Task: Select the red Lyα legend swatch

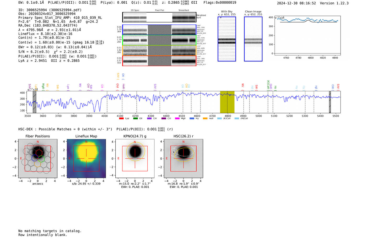Action: coord(121,118)
